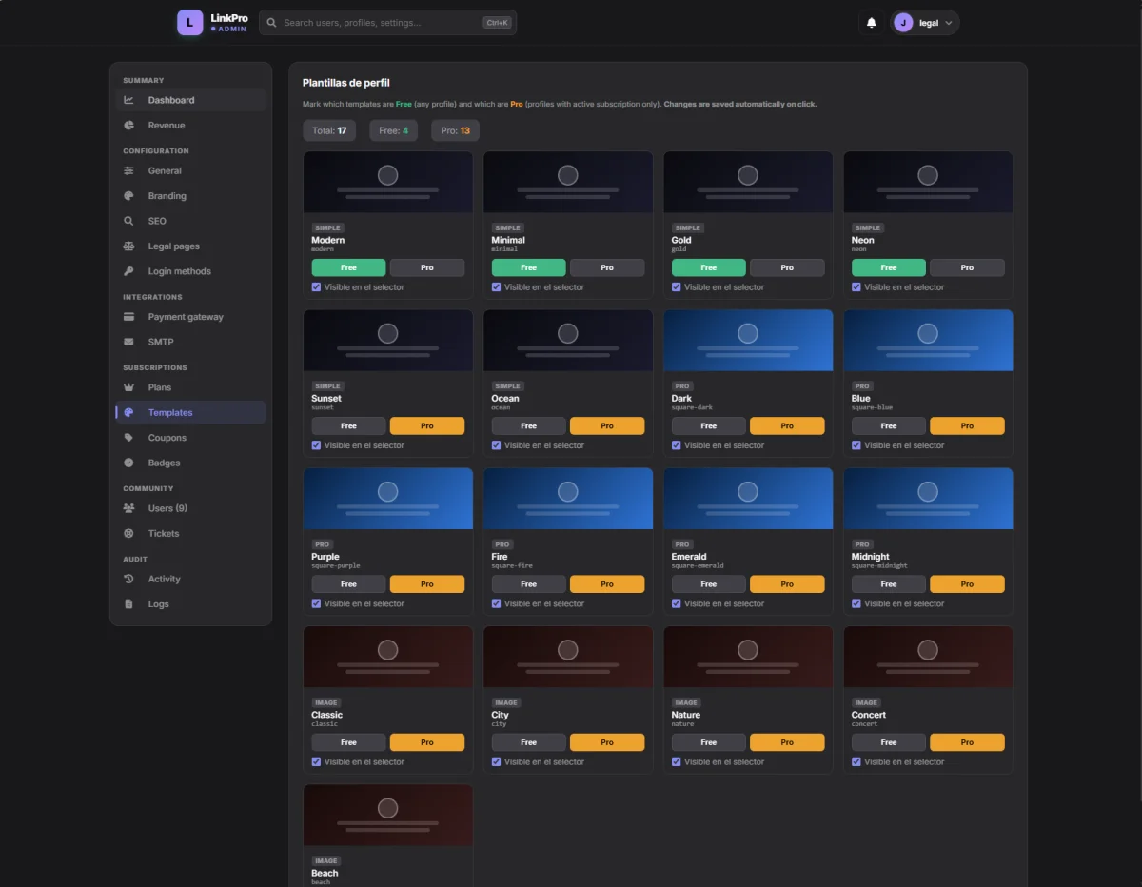
Task: Click the Users group icon
Action: tap(128, 508)
